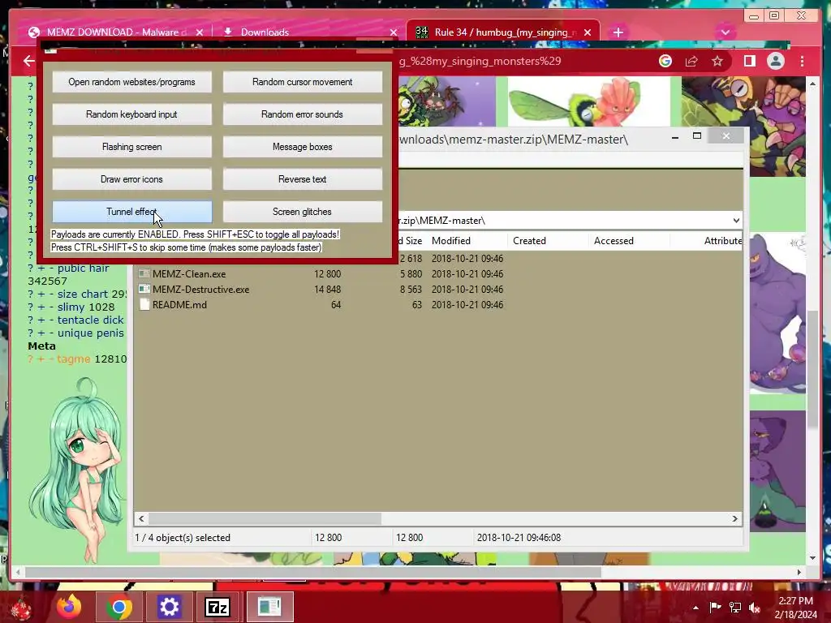Add a new browser tab with plus
This screenshot has width=831, height=623.
[618, 32]
